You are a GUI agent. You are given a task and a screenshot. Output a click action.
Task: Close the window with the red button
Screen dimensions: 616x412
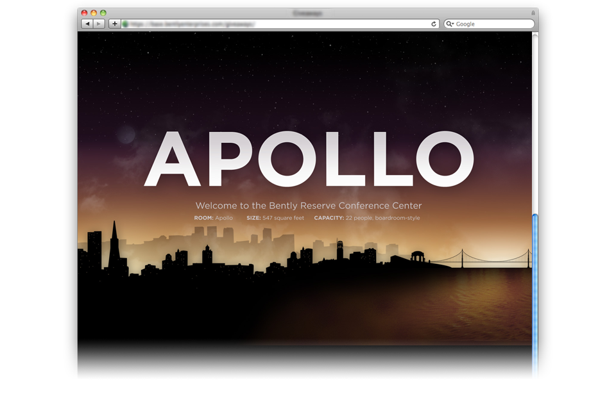click(x=84, y=13)
